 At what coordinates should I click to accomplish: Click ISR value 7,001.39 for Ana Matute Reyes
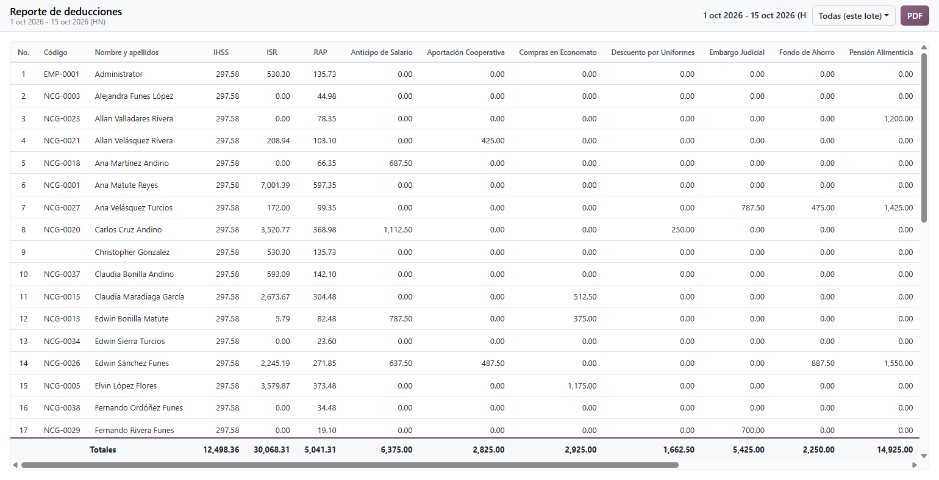click(x=276, y=185)
